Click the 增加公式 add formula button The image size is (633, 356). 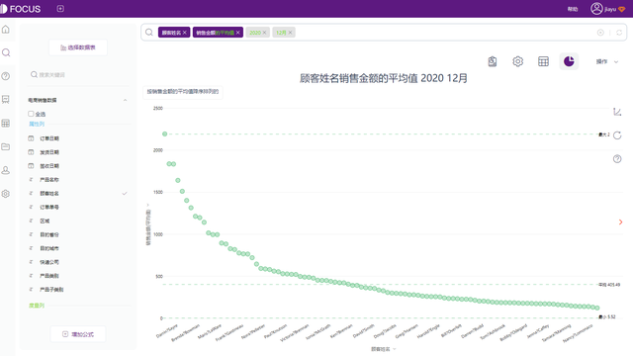pos(78,334)
